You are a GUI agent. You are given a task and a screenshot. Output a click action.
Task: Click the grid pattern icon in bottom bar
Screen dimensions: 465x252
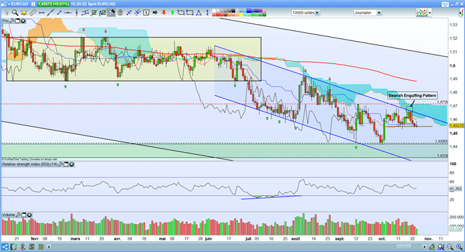pyautogui.click(x=31, y=247)
